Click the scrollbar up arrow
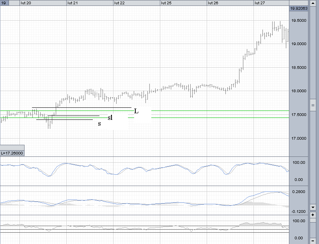Screen dimensions: 319x244 (313, 3)
